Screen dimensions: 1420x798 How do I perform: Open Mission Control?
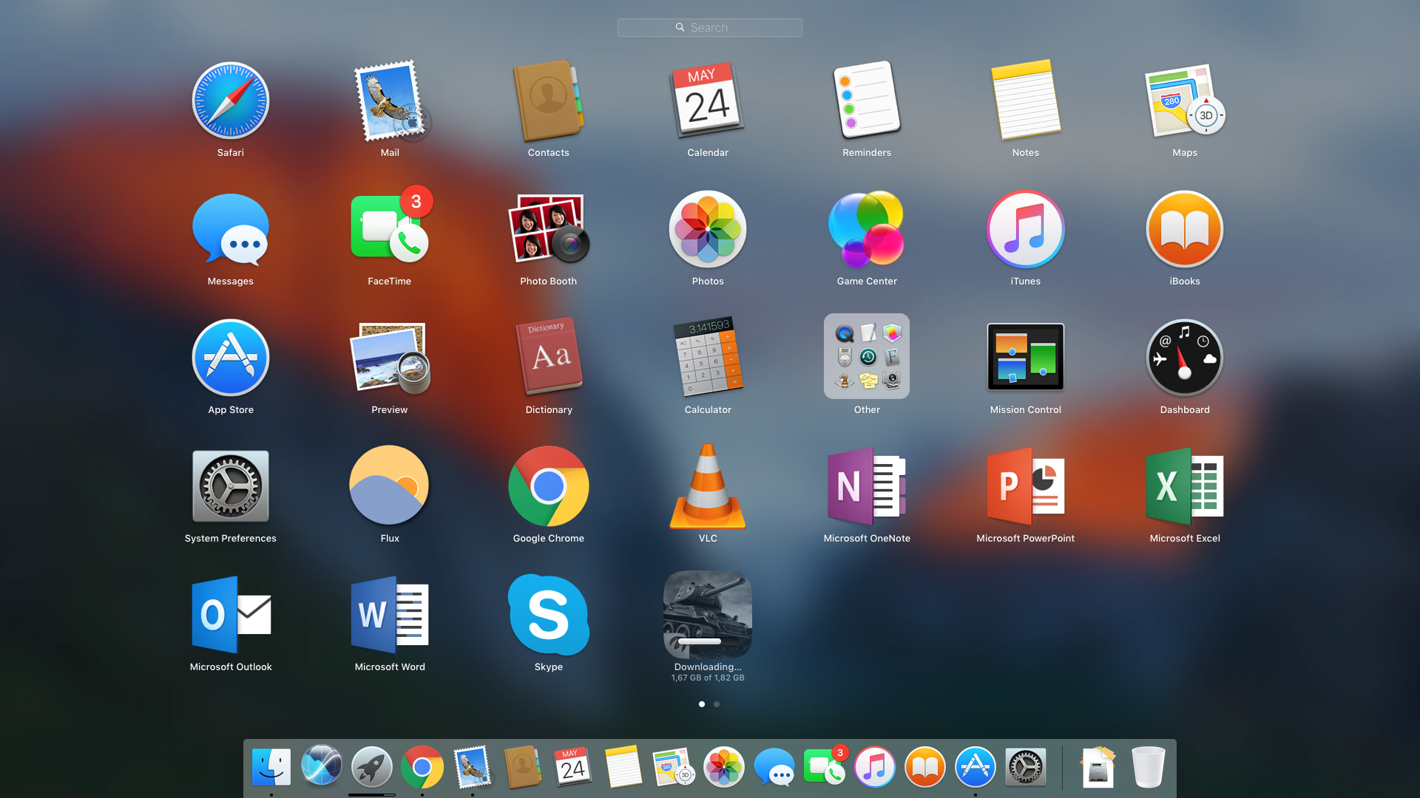(1025, 358)
